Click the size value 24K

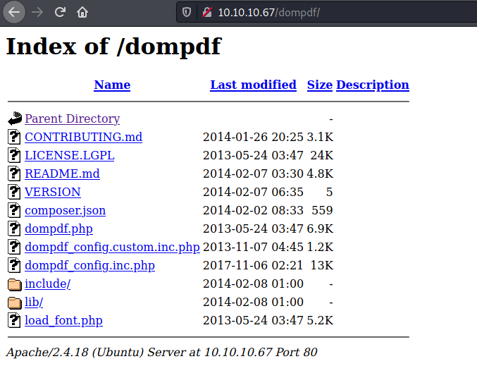pos(322,155)
